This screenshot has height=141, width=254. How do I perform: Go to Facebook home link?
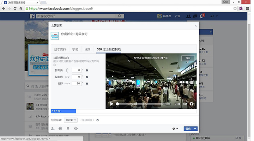(177, 16)
